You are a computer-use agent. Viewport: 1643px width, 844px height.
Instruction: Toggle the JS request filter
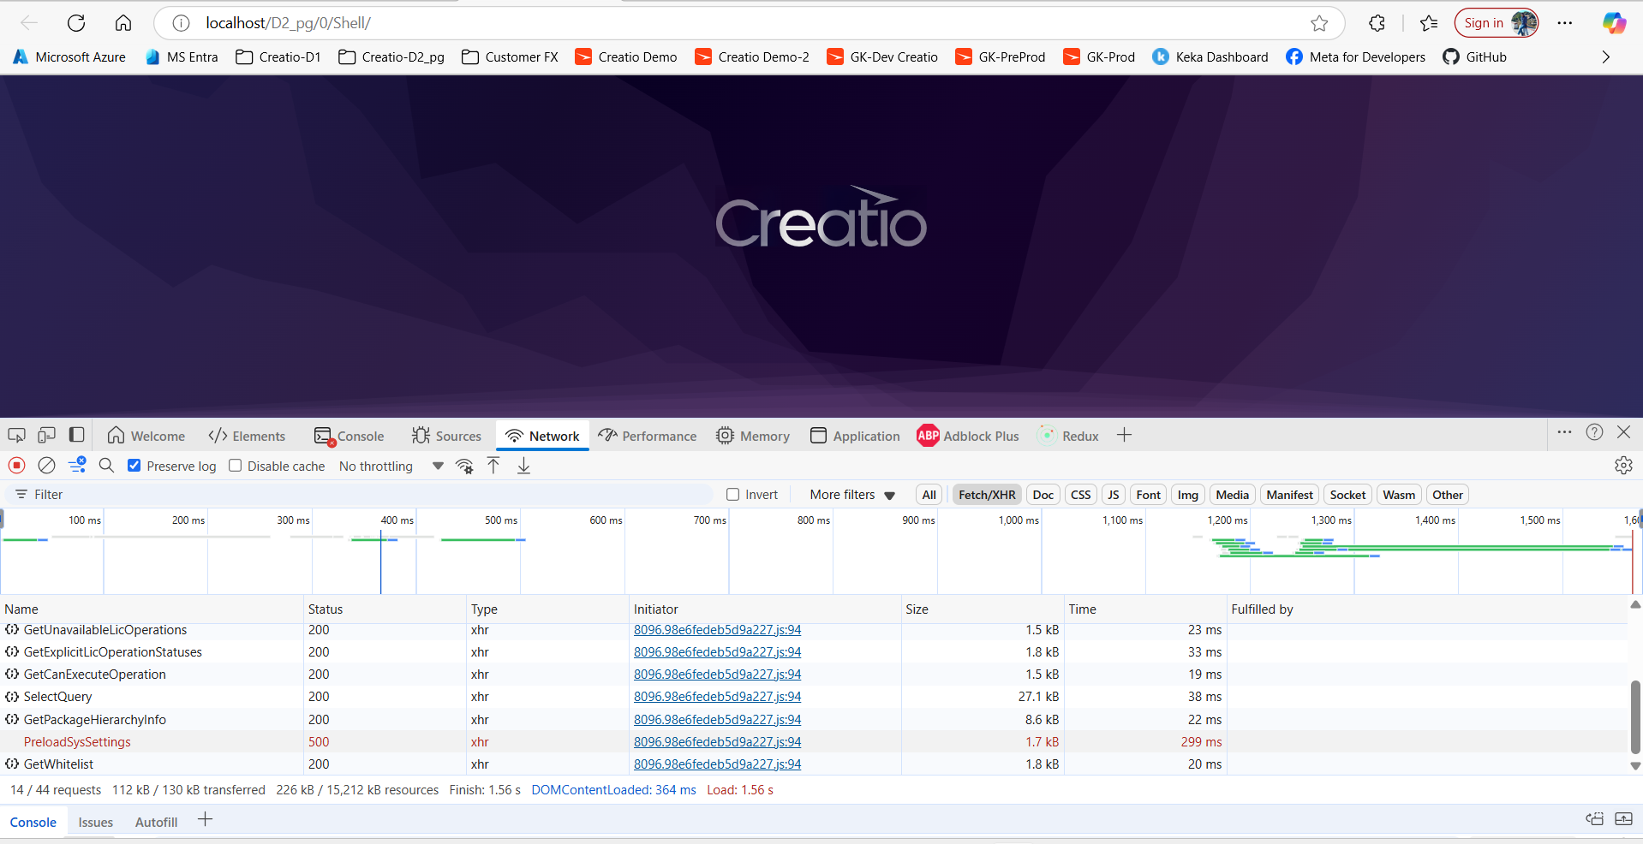point(1113,495)
